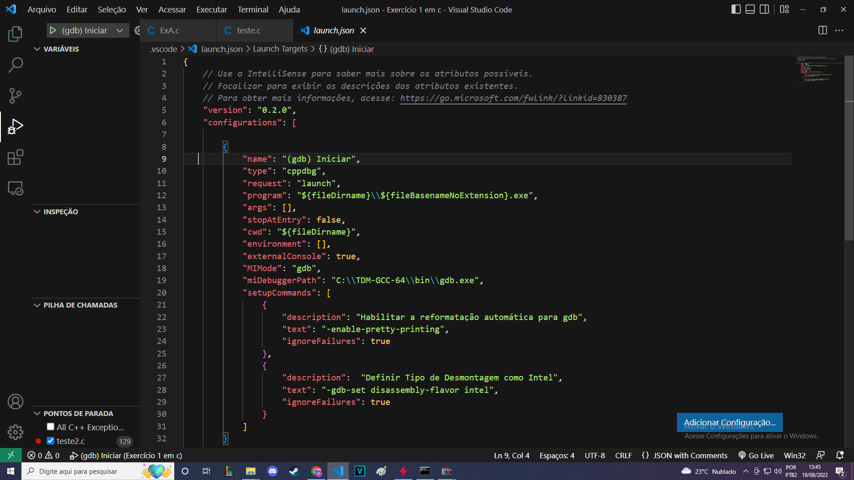Open the Editar menu
This screenshot has height=480, width=854.
[x=77, y=9]
